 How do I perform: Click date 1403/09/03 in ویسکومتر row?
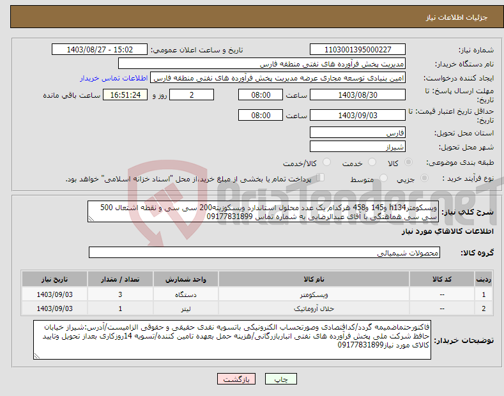coord(55,294)
